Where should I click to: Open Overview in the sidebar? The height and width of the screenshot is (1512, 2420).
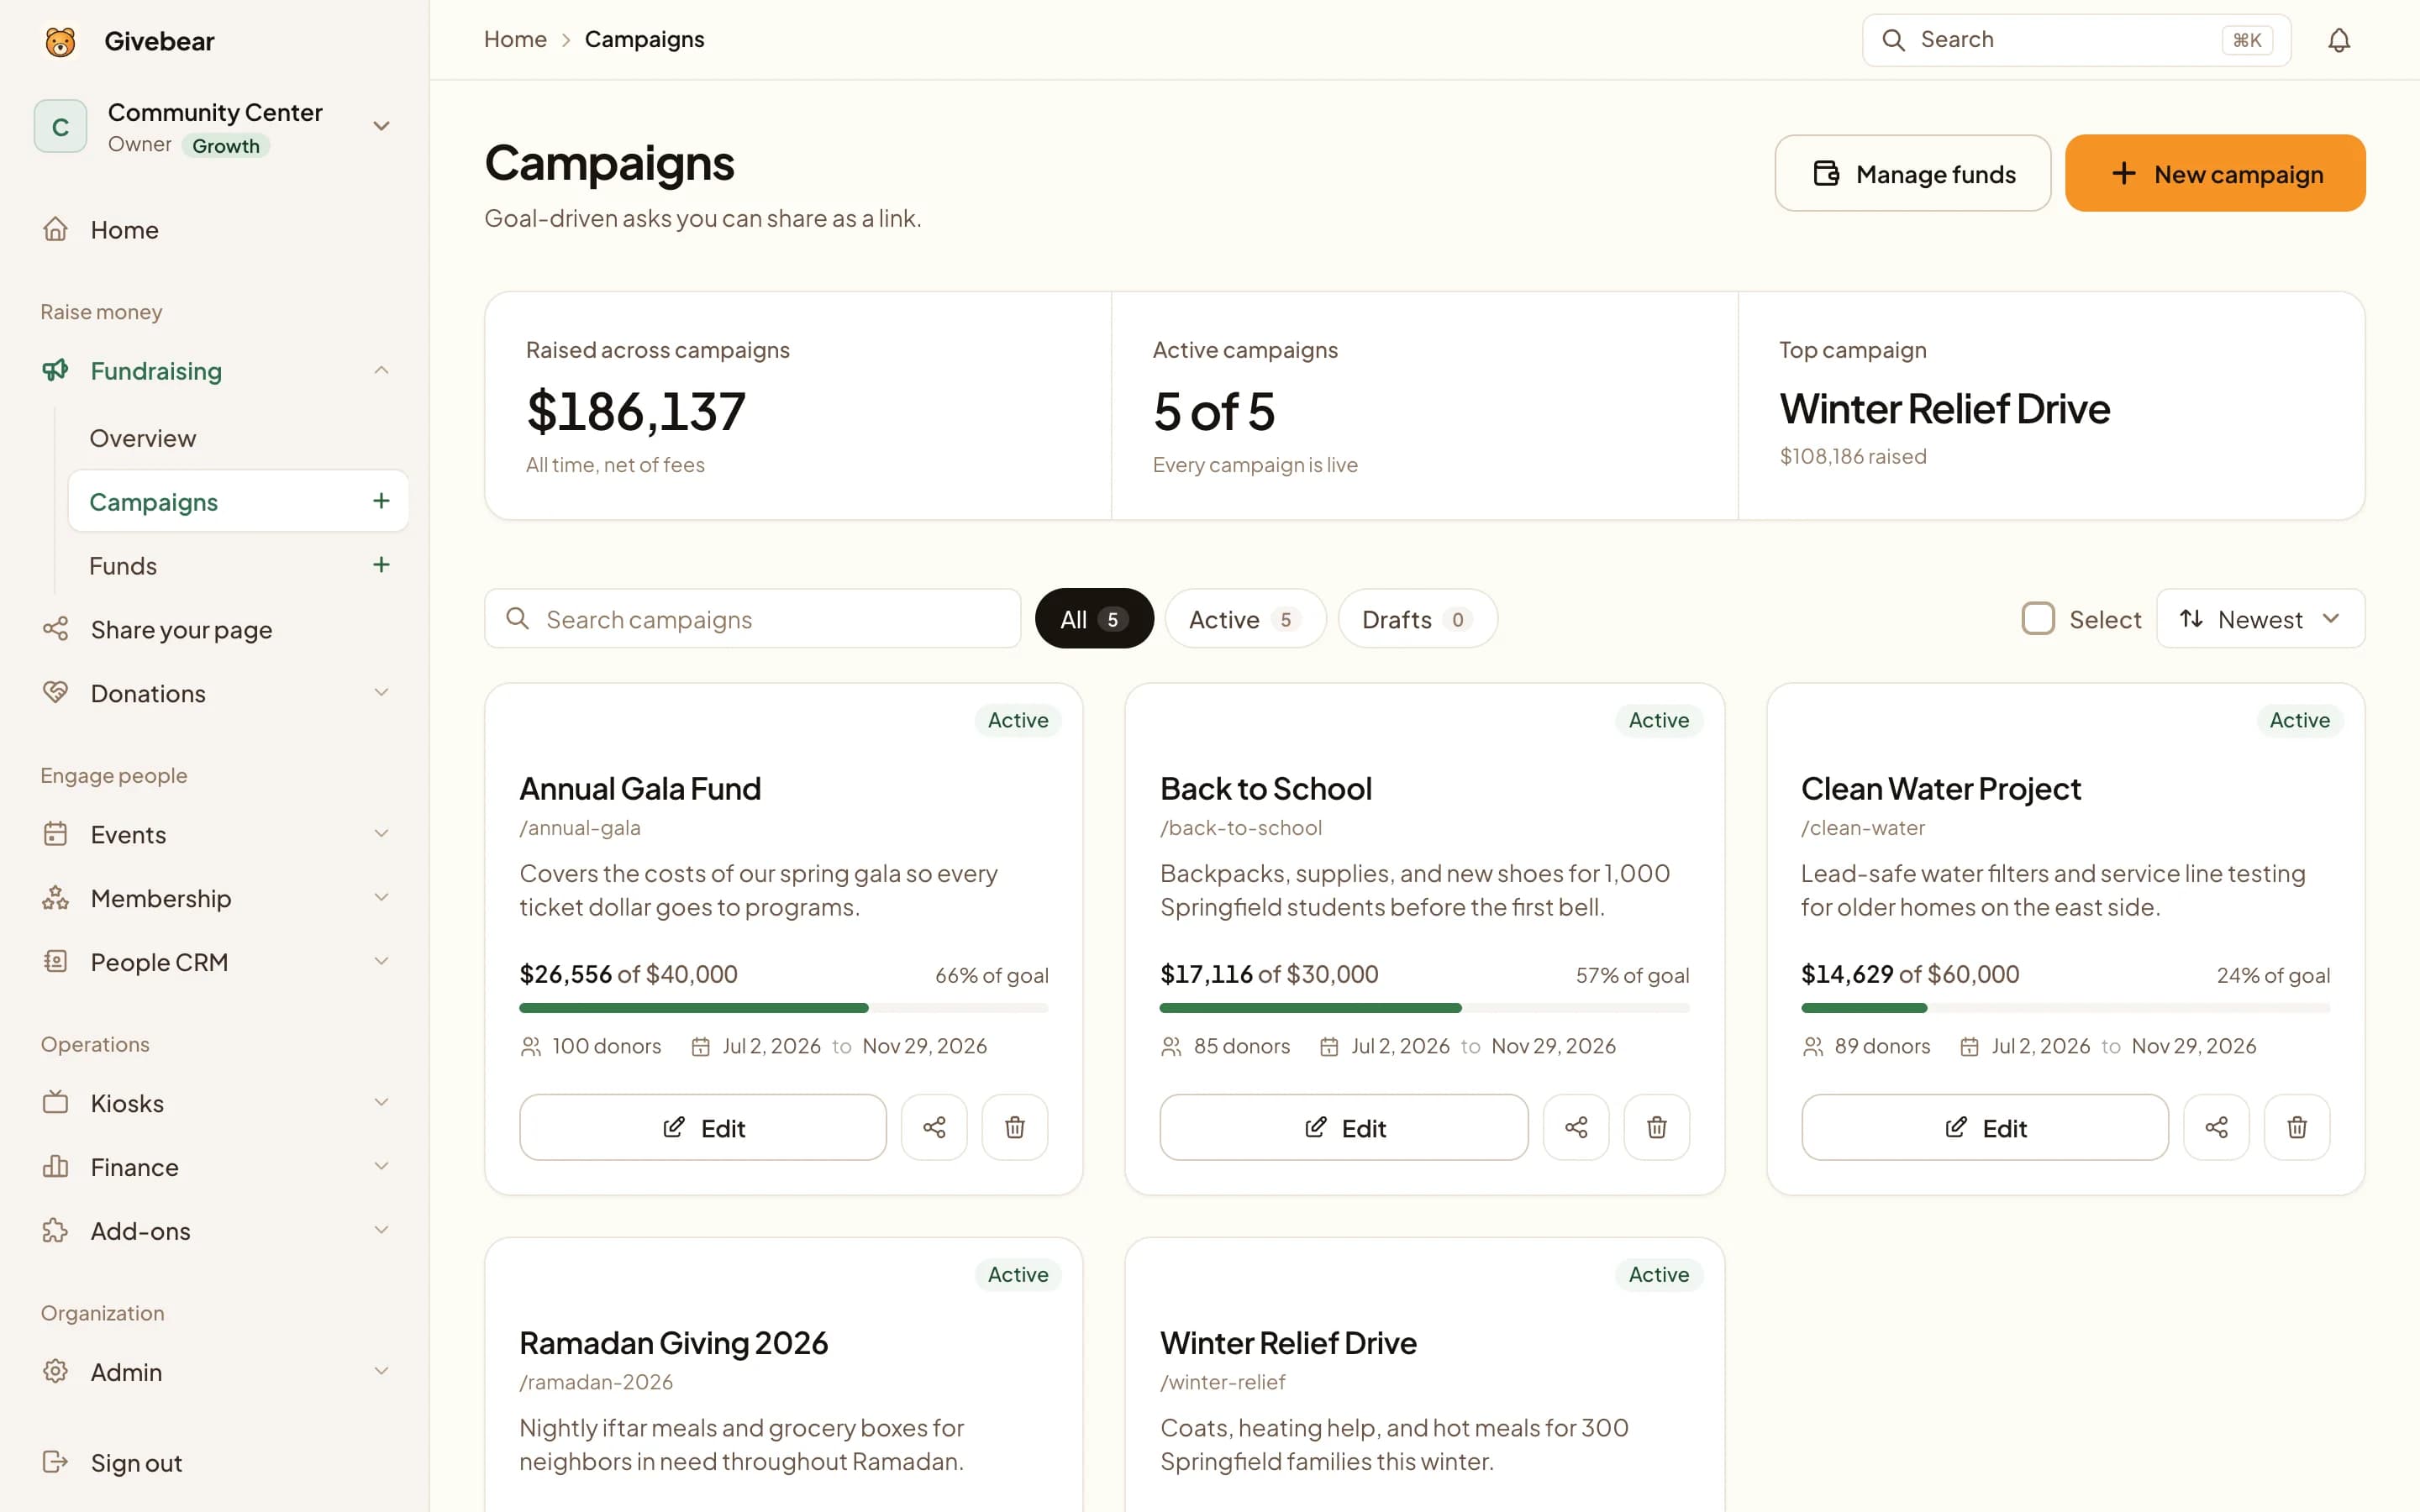(x=238, y=438)
